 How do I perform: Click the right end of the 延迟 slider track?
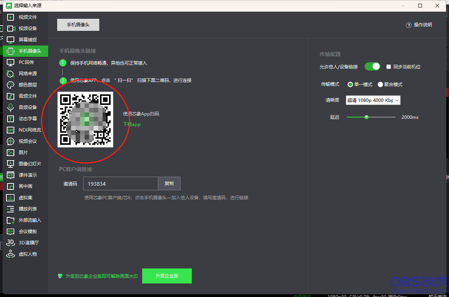[395, 117]
